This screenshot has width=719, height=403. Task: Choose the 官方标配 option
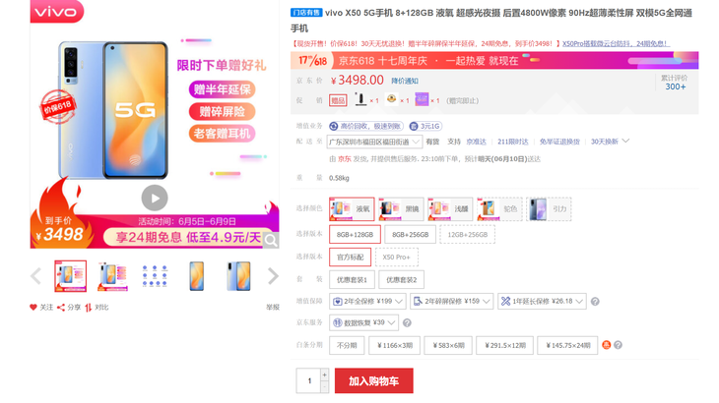point(350,258)
